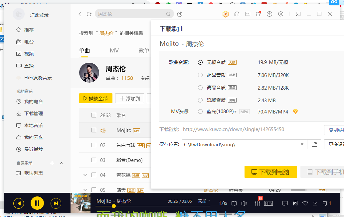Screen dimensions: 344x217
Task: Toggle the HiFi mode icon
Action: [x=268, y=203]
